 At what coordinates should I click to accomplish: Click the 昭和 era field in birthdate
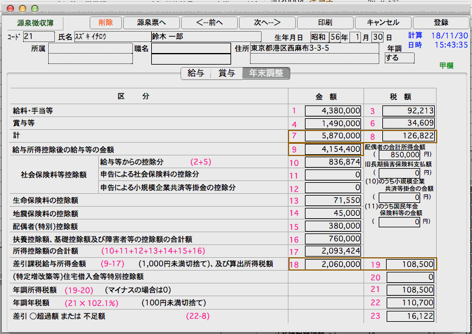pyautogui.click(x=319, y=37)
